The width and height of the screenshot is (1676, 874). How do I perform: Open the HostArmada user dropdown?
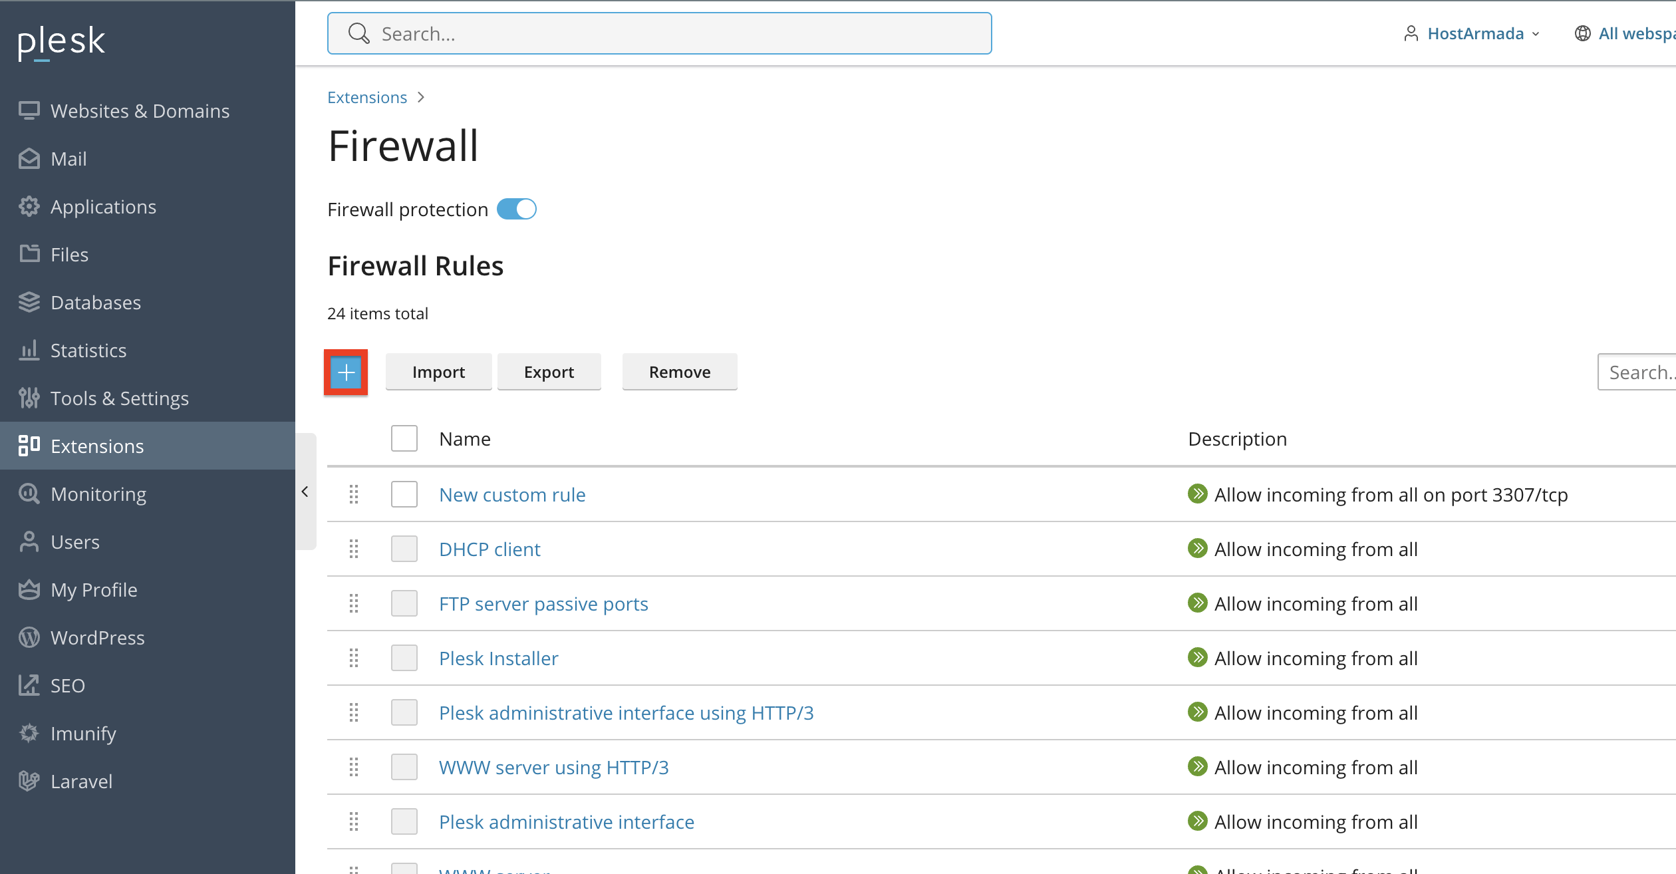pyautogui.click(x=1471, y=33)
